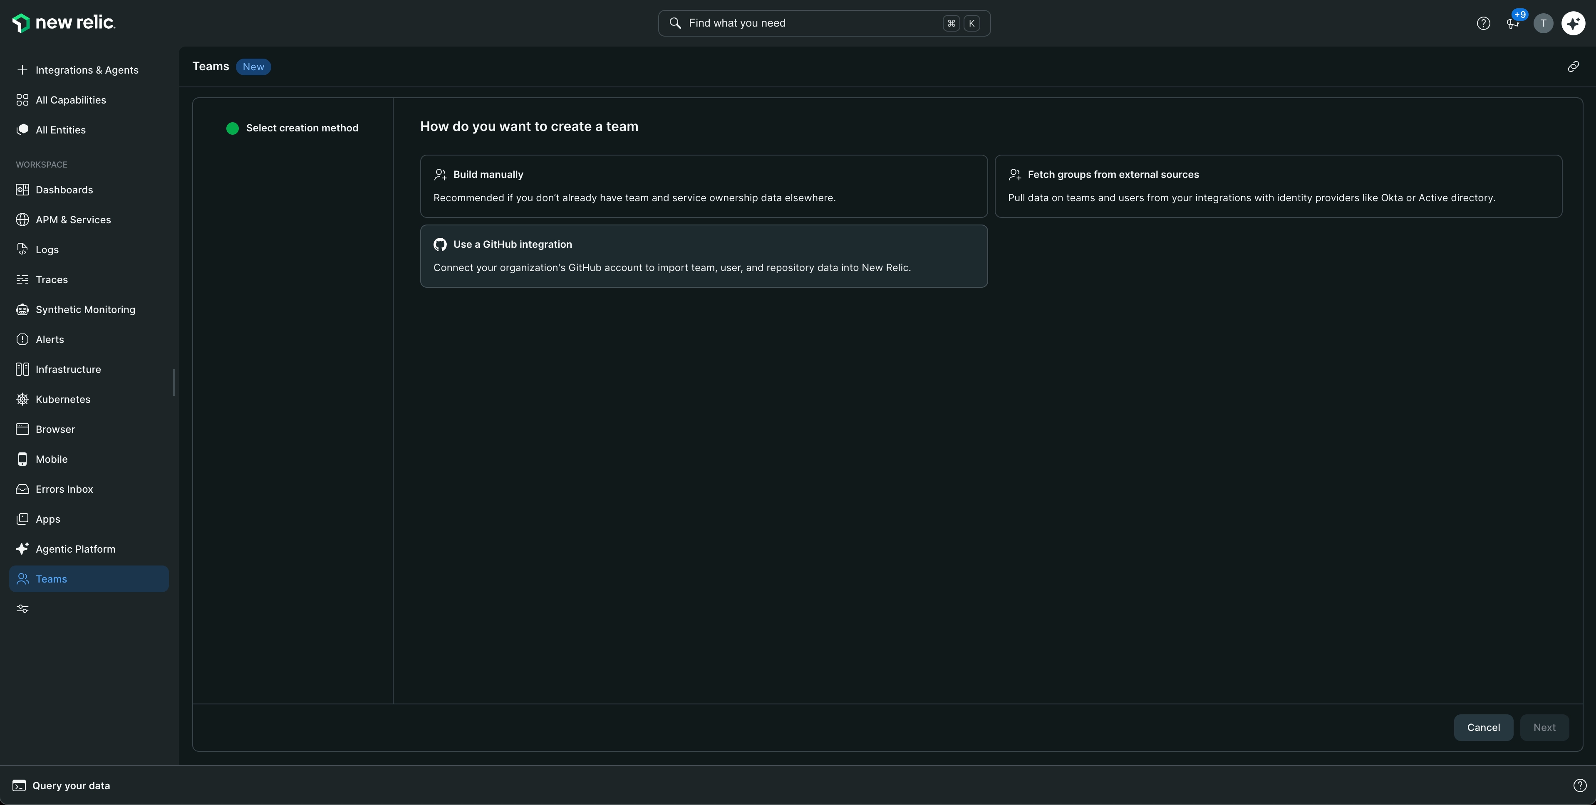Click the Find what you need search field

824,24
